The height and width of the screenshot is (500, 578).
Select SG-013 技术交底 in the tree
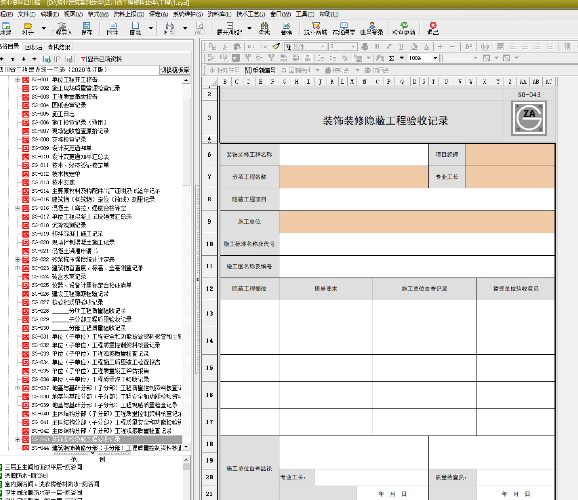[53, 182]
